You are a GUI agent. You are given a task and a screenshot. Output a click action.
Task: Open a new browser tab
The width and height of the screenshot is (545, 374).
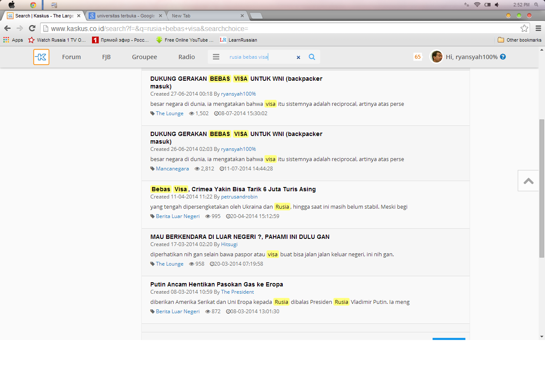256,16
